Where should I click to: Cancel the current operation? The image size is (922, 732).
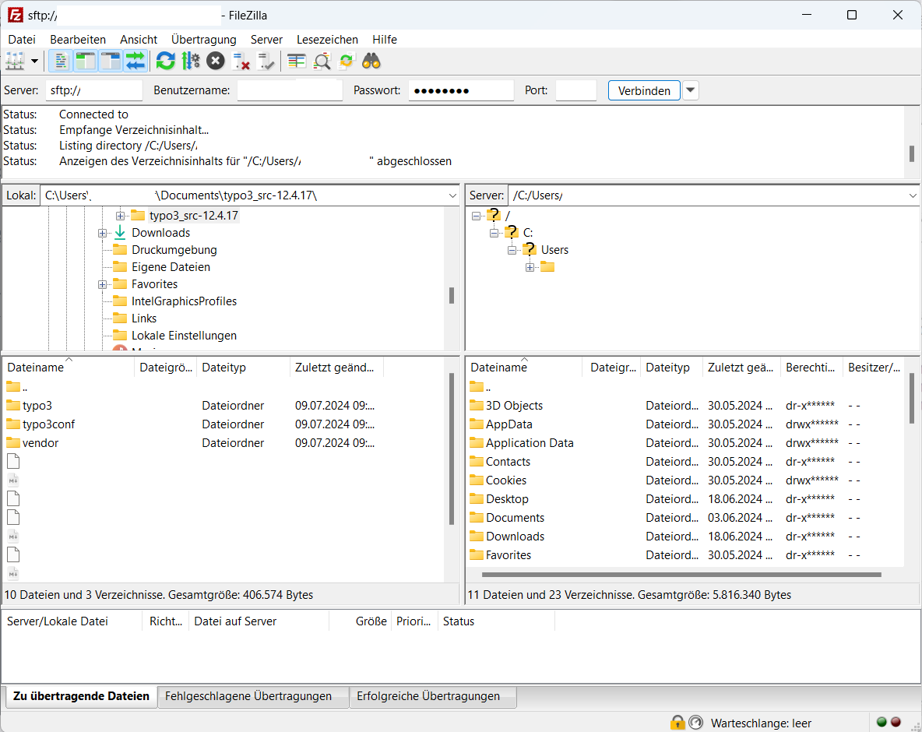click(x=216, y=62)
